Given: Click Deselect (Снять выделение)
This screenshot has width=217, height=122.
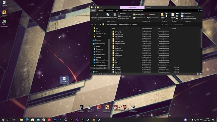Looking at the screenshot, I should coord(187,16).
